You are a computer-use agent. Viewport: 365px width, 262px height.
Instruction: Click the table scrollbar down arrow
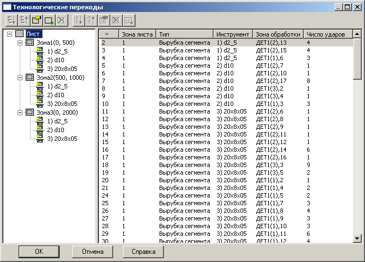point(357,238)
